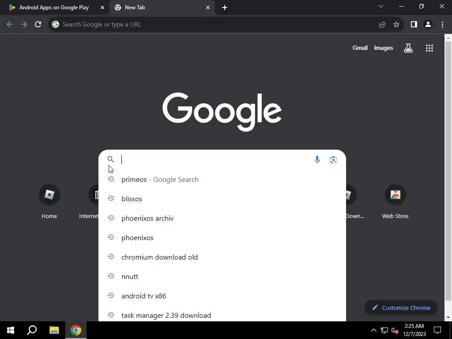Open a new tab with plus button

[225, 8]
